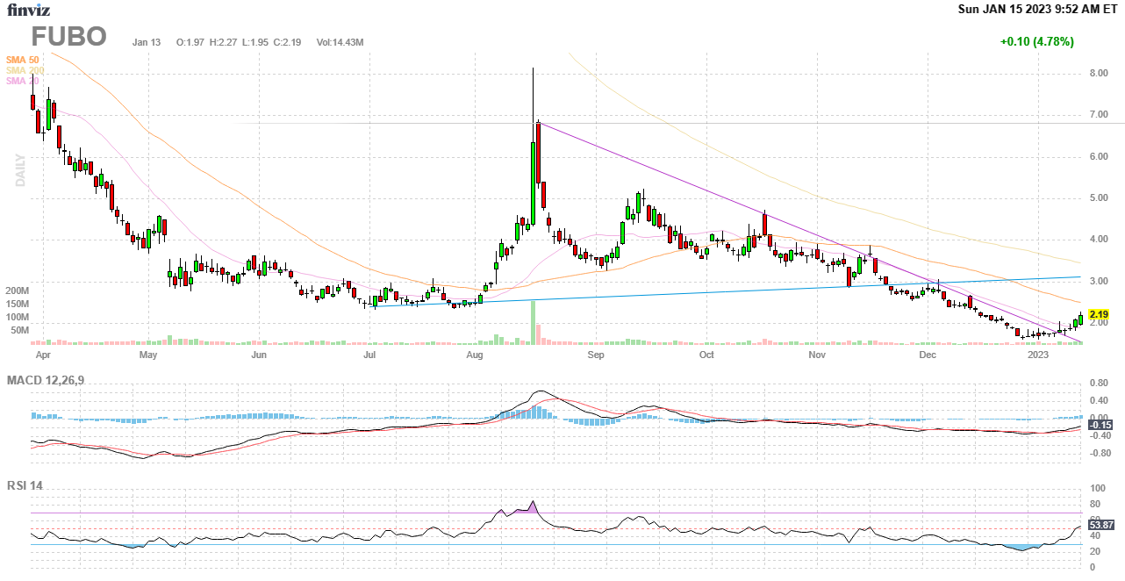Click the yellow 2.19 current price tag
The width and height of the screenshot is (1125, 581).
pos(1100,314)
